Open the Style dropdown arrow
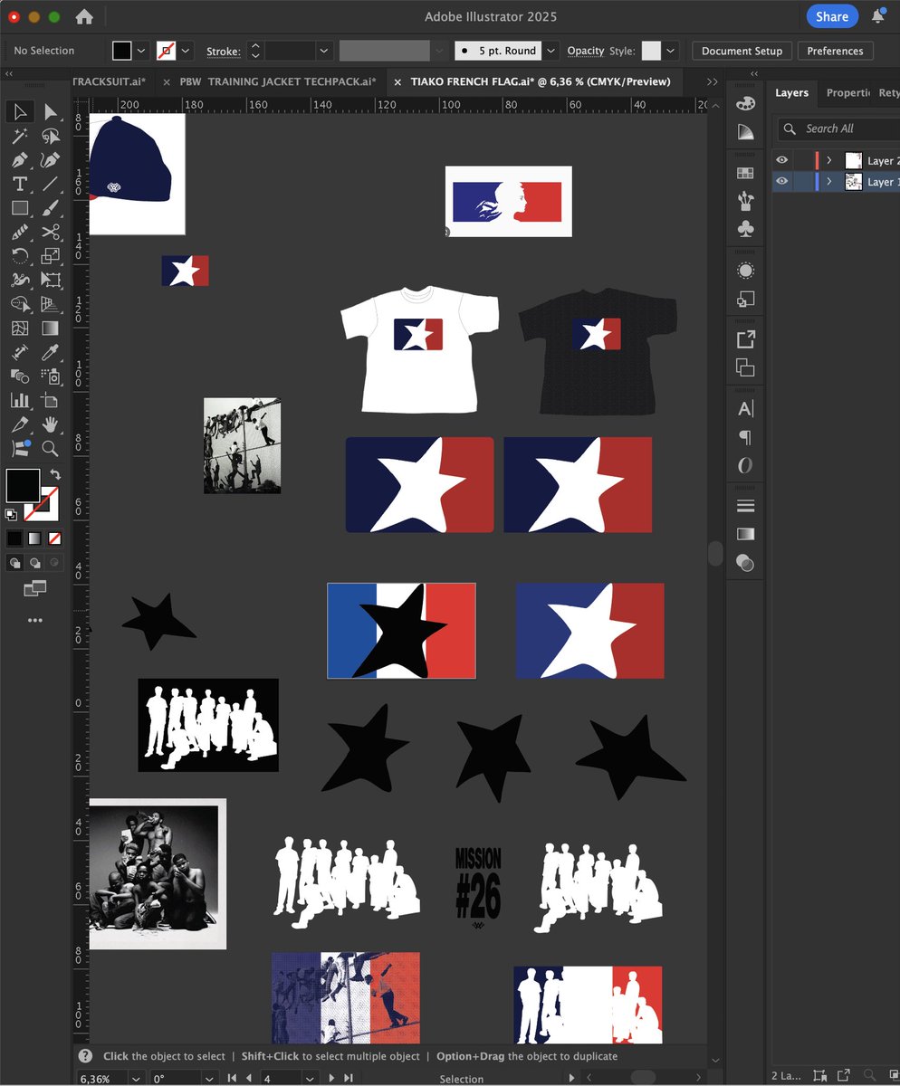Viewport: 900px width, 1086px height. click(x=671, y=51)
